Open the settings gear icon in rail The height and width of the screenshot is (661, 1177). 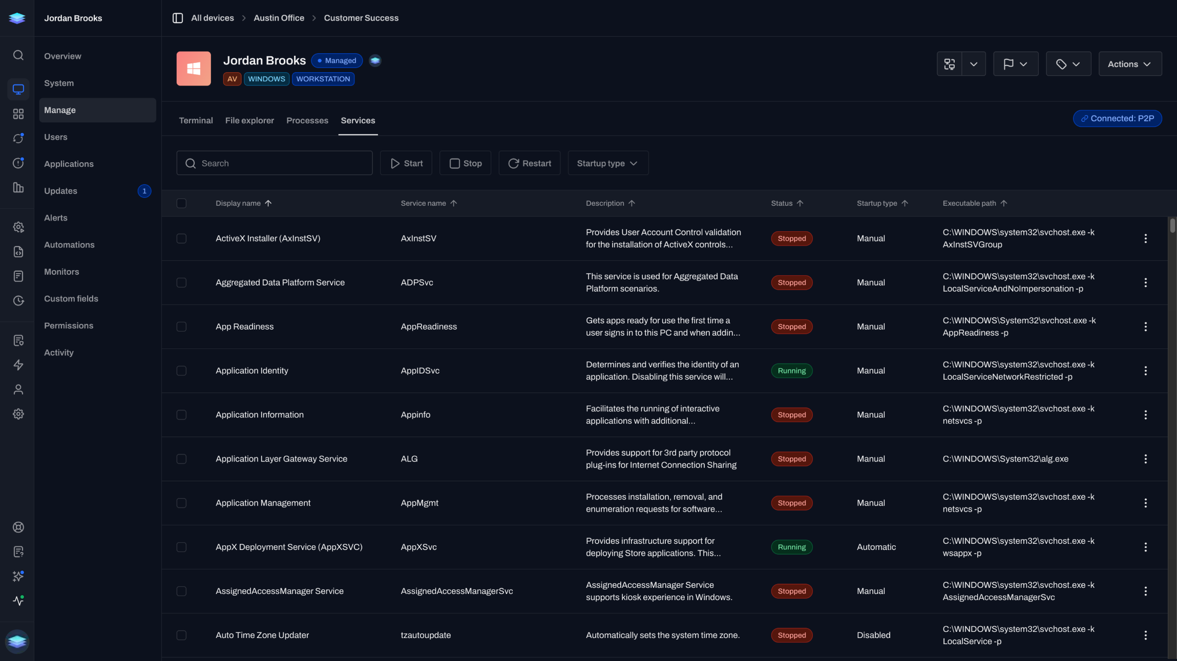18,414
